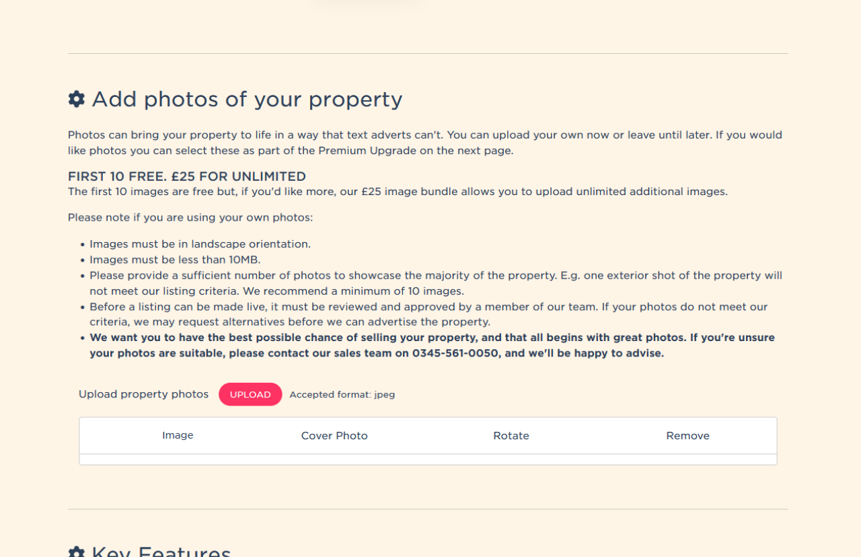The image size is (861, 557).
Task: Click the bold "best possible chance" bullet text
Action: pyautogui.click(x=432, y=338)
